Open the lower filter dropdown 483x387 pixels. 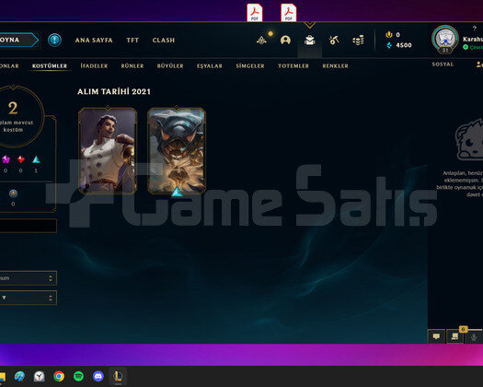tap(29, 298)
